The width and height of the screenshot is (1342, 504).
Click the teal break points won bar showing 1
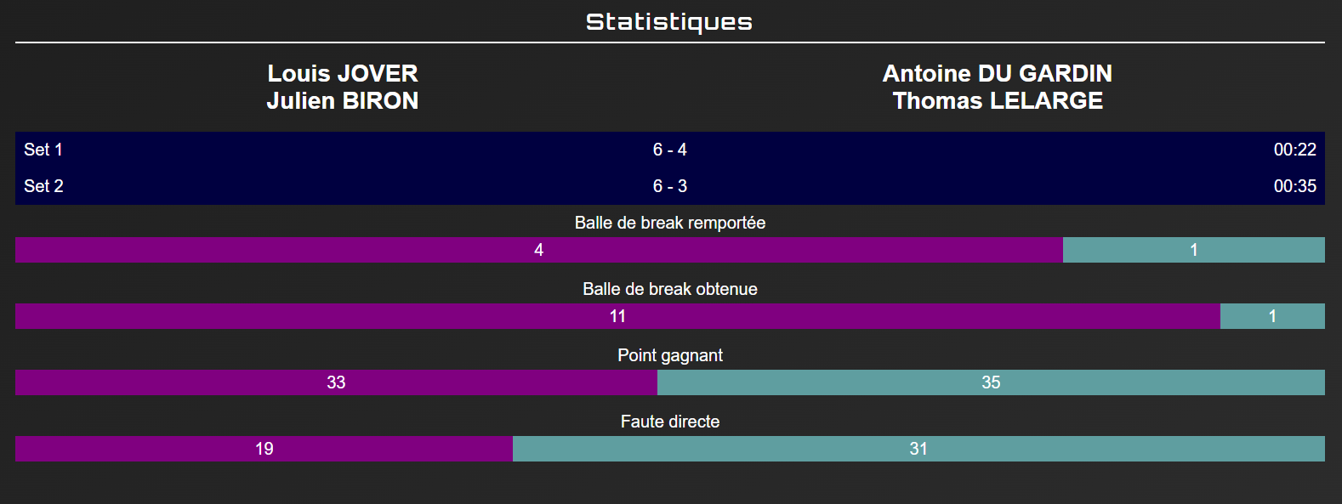pos(1193,250)
